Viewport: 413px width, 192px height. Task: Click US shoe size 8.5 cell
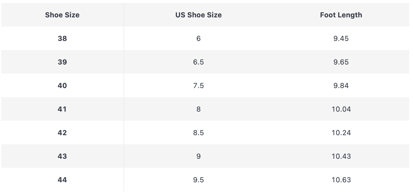point(199,133)
